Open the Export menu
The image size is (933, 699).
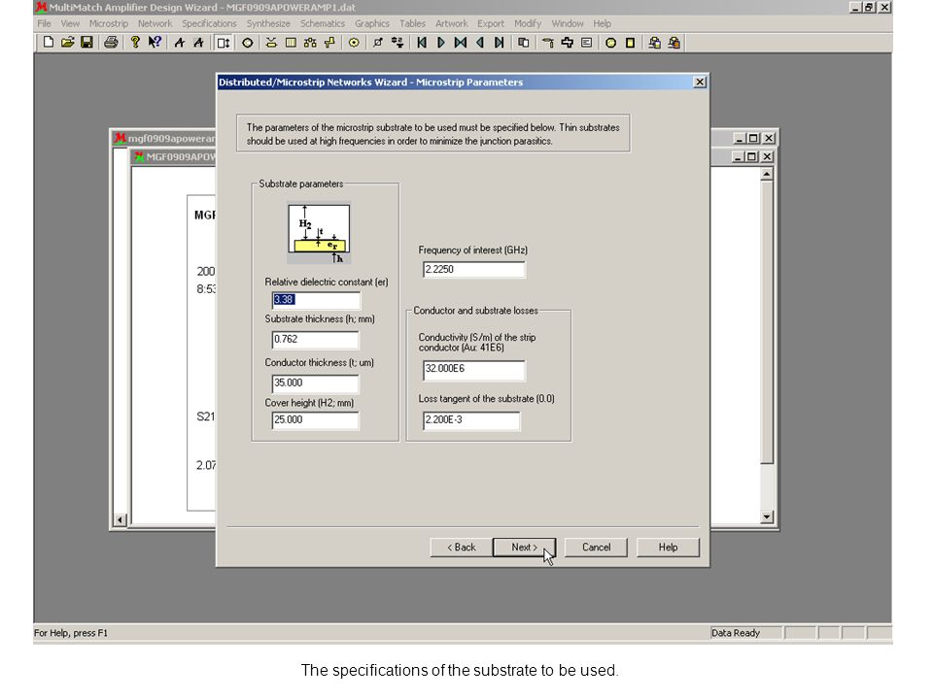click(x=490, y=23)
